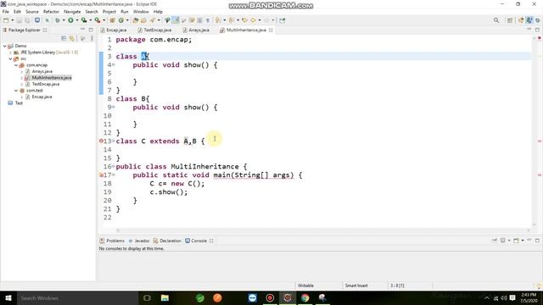Click the Open Console icon in Console view
The image size is (543, 305).
click(x=517, y=241)
